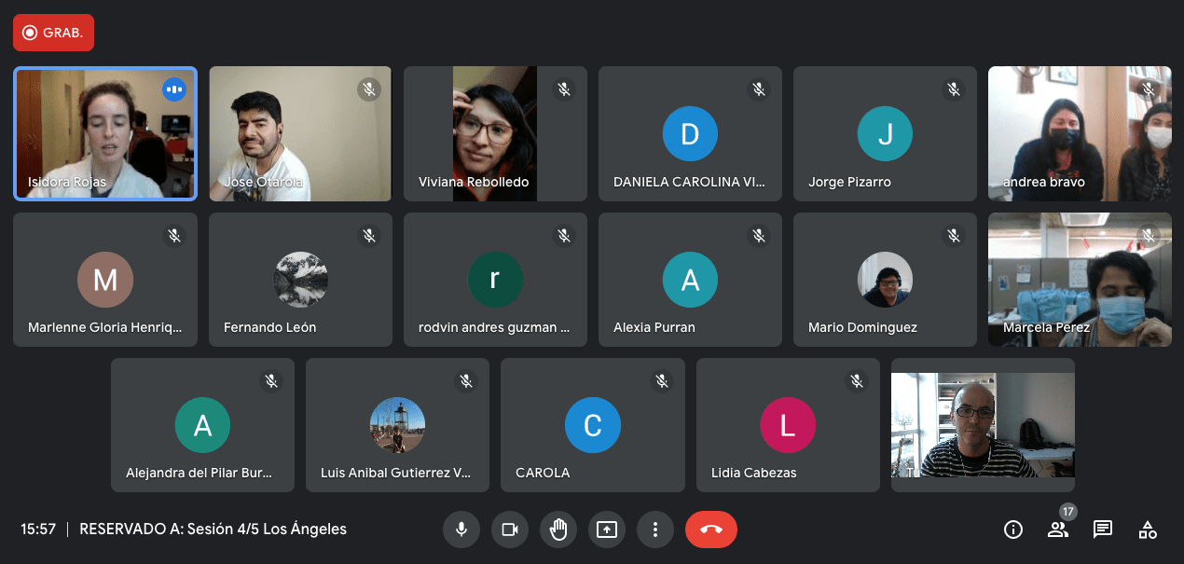Click the name label Jose Otarola
The image size is (1184, 564).
263,182
